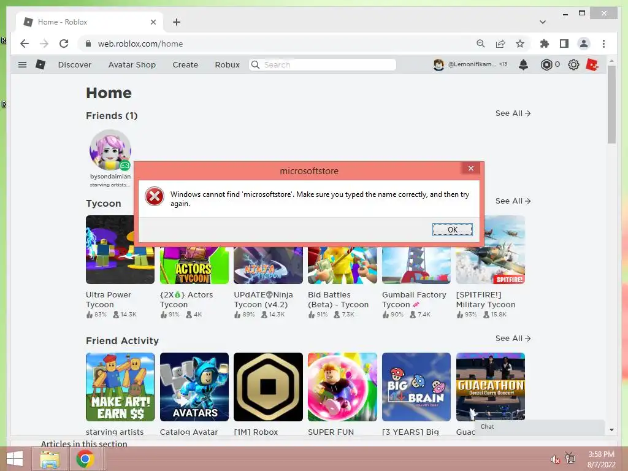Image resolution: width=628 pixels, height=471 pixels.
Task: Open Bid Battles (Beta) - Tycoon title
Action: 338,299
